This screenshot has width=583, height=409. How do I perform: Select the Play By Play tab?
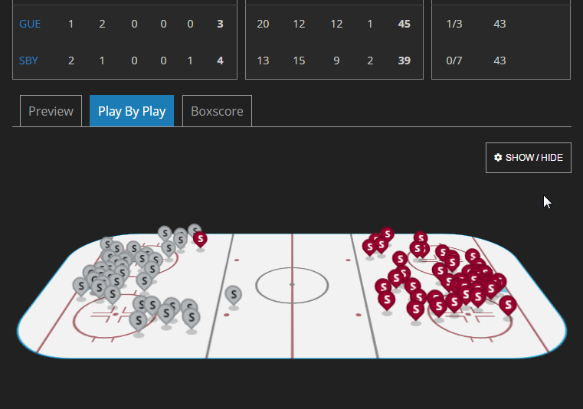[x=132, y=111]
